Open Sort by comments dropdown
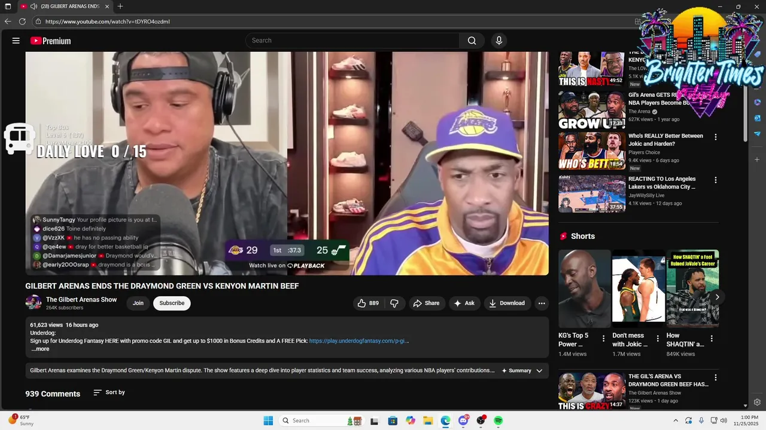Screen dimensions: 766x430 (109, 392)
